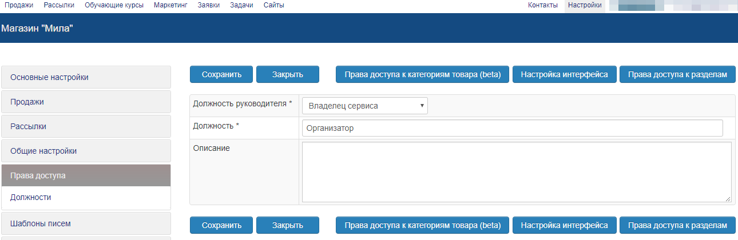Expand the Должность руководителя dropdown
This screenshot has height=240, width=738.
point(364,106)
